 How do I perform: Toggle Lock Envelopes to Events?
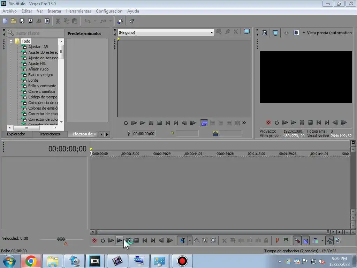pyautogui.click(x=330, y=240)
